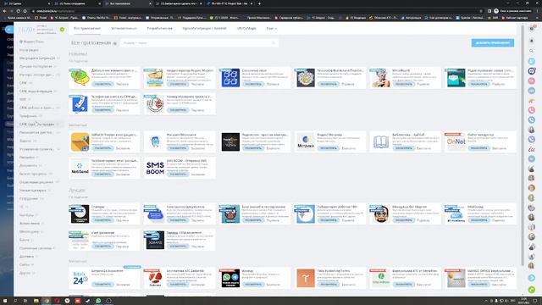Select Сотрудники category in sidebar
Screen dimensions: 542x305
29,198
